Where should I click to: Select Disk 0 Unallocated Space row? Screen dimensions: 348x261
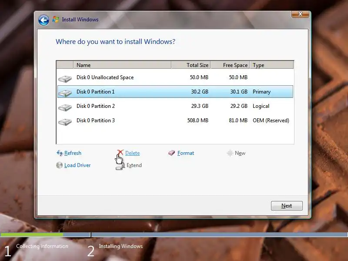point(175,77)
